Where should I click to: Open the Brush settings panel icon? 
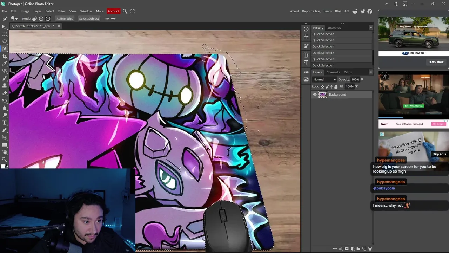pyautogui.click(x=306, y=46)
